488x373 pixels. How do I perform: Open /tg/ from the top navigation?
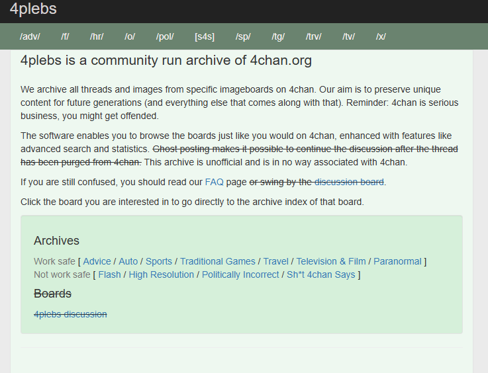278,36
